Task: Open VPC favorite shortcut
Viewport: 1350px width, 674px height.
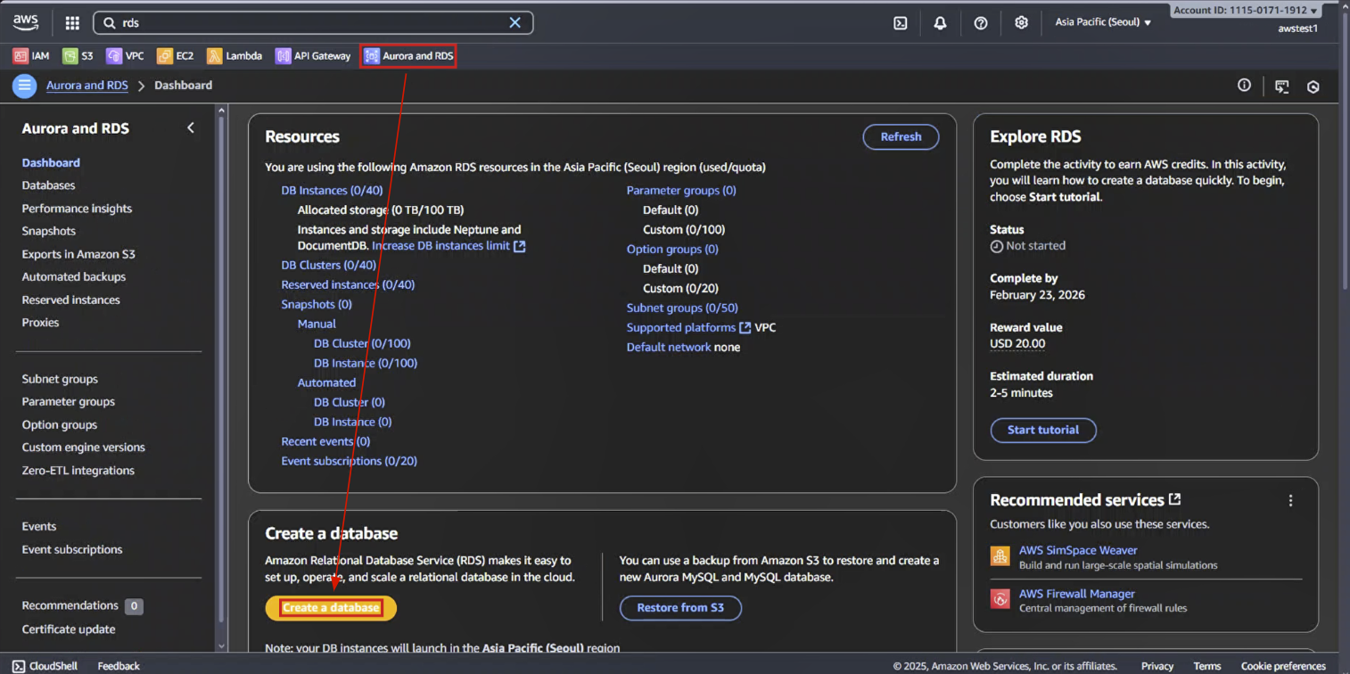Action: point(125,56)
